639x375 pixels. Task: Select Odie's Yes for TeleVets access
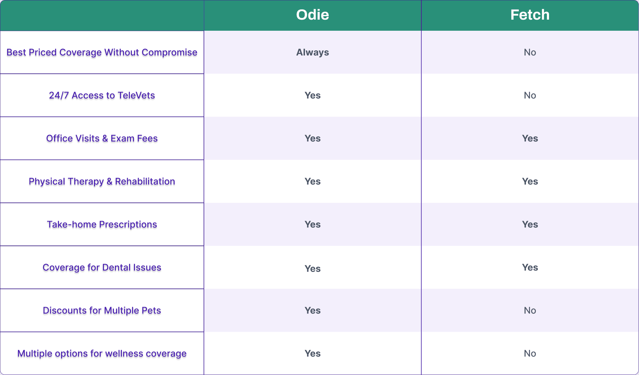click(x=312, y=95)
